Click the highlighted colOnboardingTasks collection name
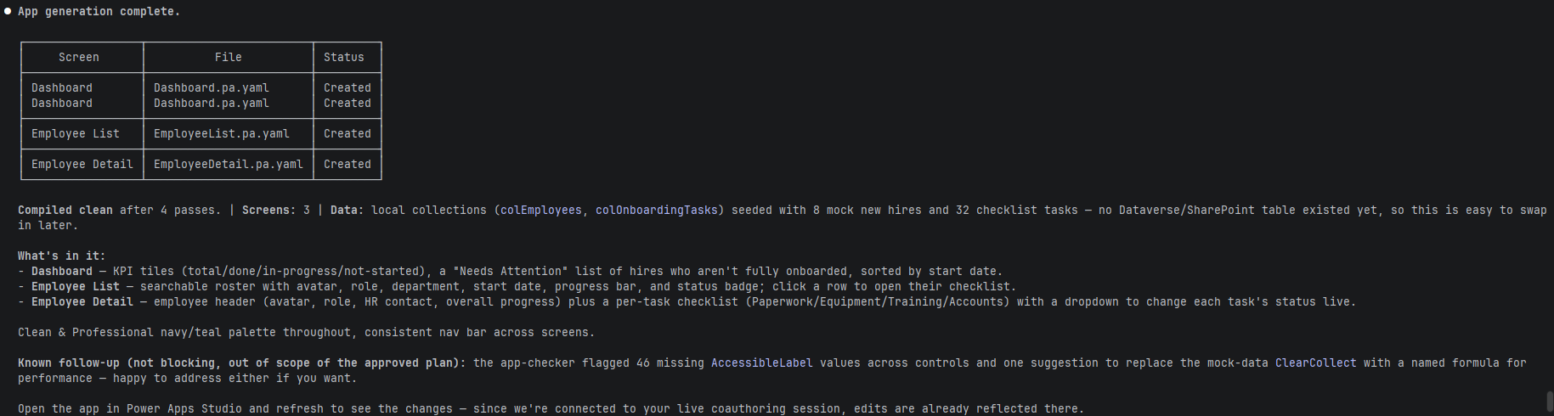The image size is (1554, 416). (657, 210)
